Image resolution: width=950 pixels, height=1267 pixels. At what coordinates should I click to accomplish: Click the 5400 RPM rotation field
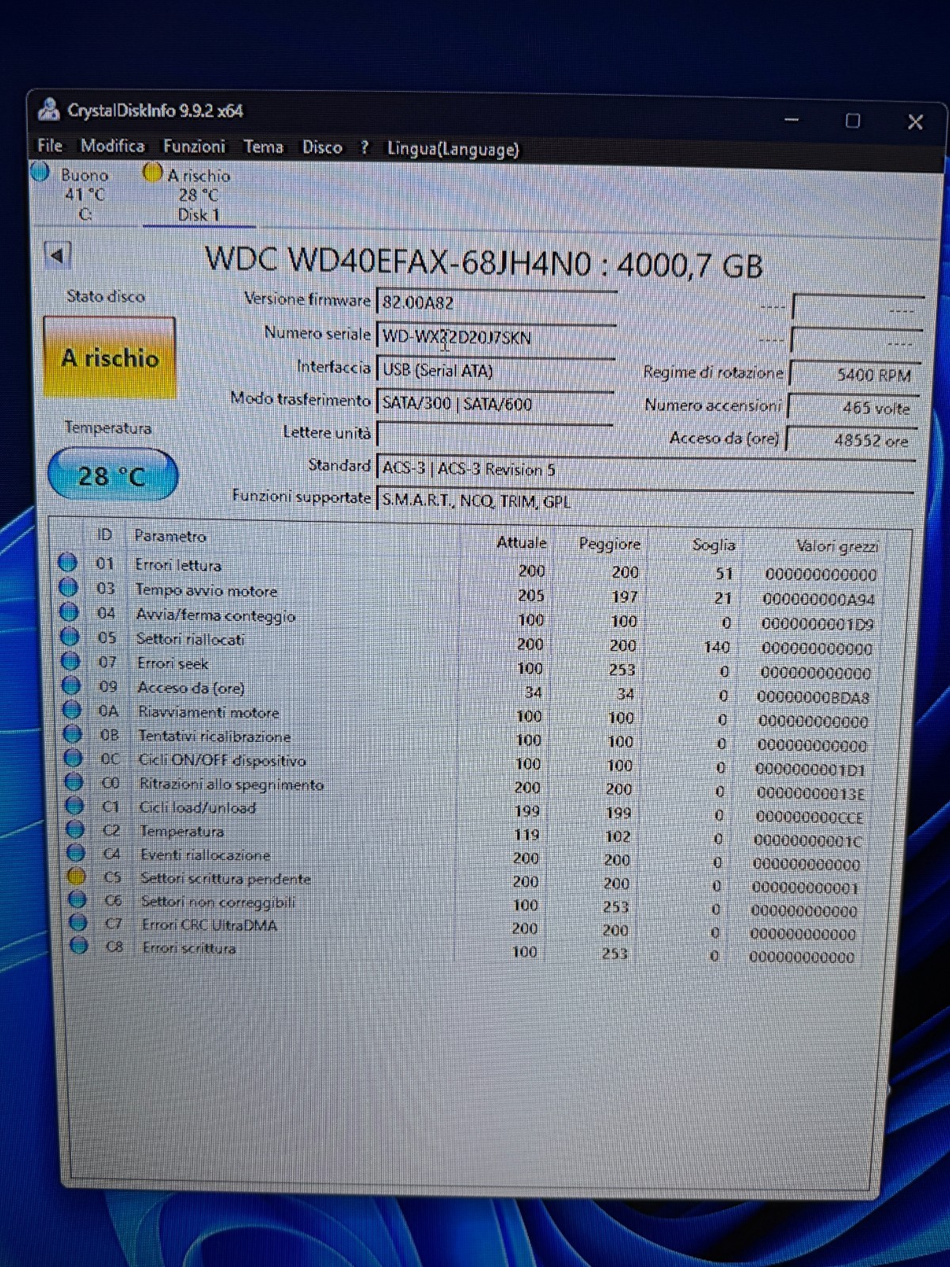[857, 375]
